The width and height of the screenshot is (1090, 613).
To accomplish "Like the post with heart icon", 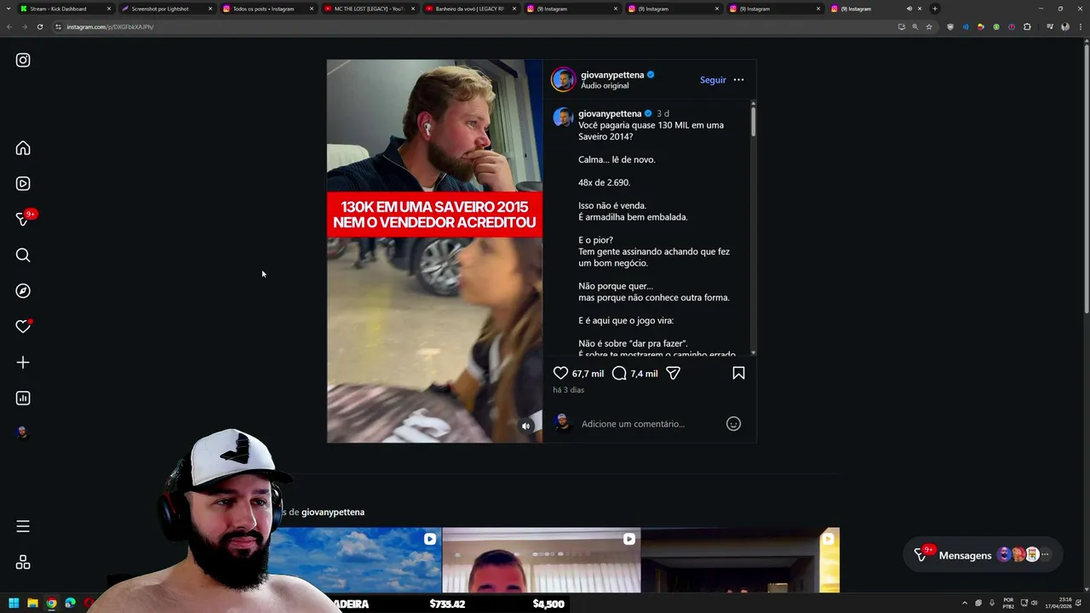I will point(560,373).
